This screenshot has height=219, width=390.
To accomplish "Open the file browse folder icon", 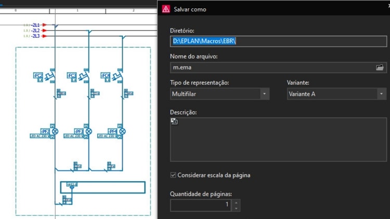I will tap(380, 67).
